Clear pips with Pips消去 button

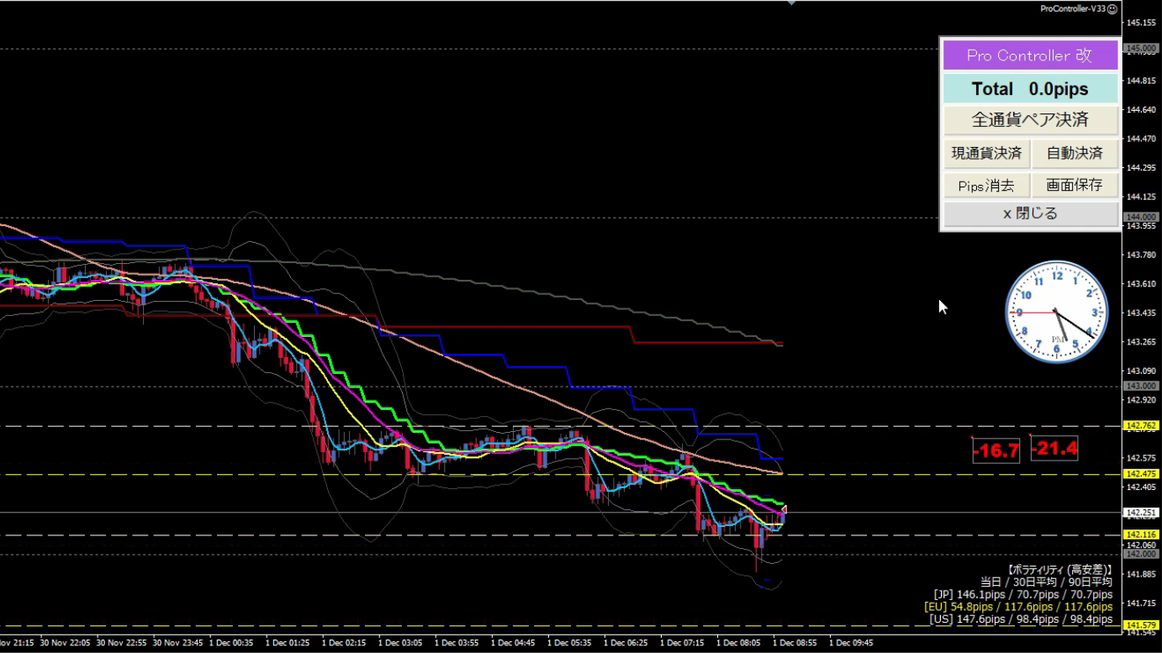pyautogui.click(x=986, y=185)
